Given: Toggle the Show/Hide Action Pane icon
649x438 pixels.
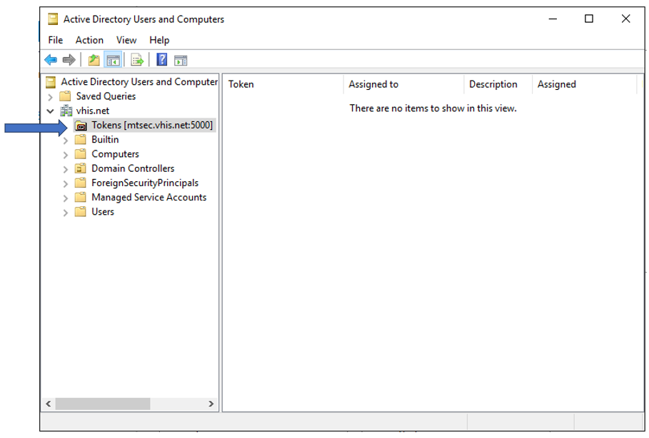Looking at the screenshot, I should coord(181,61).
